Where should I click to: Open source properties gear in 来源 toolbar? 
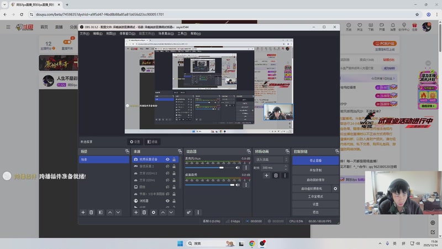154,212
